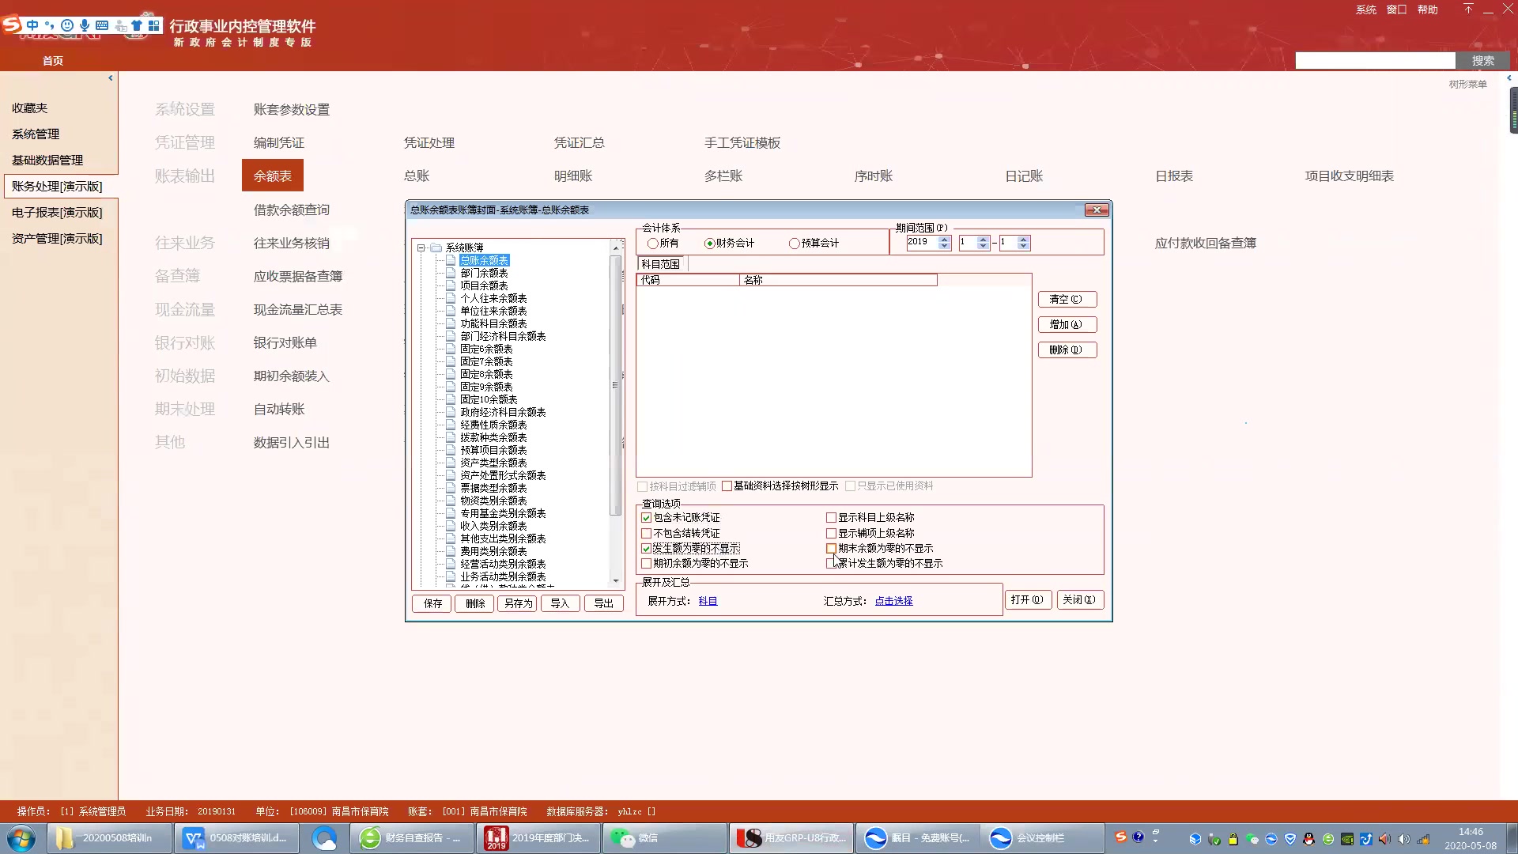Click the tree list scroll-down arrow

(616, 581)
